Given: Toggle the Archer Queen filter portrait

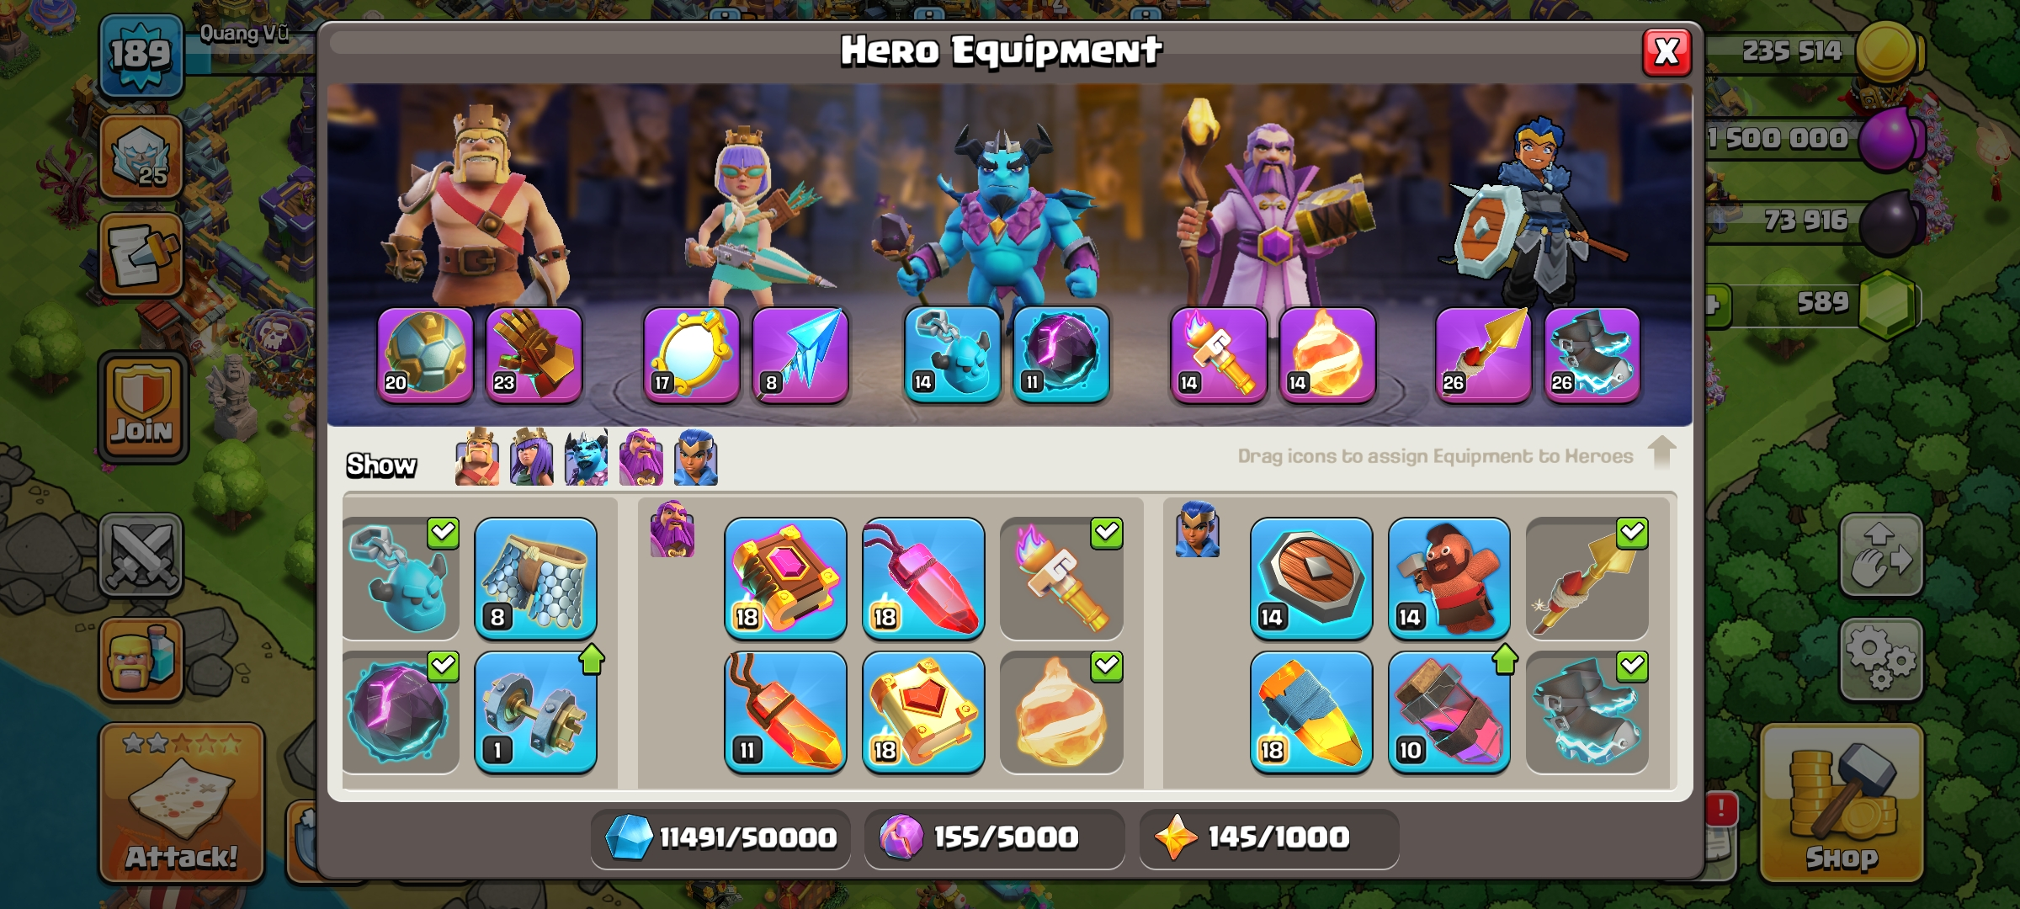Looking at the screenshot, I should point(532,457).
